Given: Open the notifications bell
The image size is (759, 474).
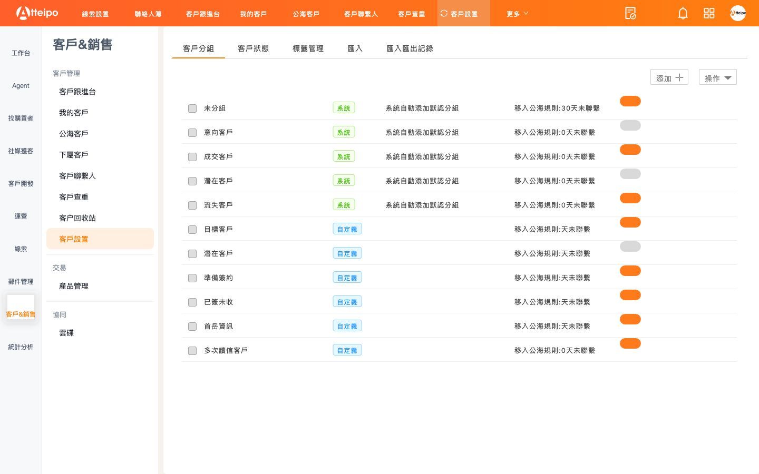Looking at the screenshot, I should pyautogui.click(x=683, y=13).
